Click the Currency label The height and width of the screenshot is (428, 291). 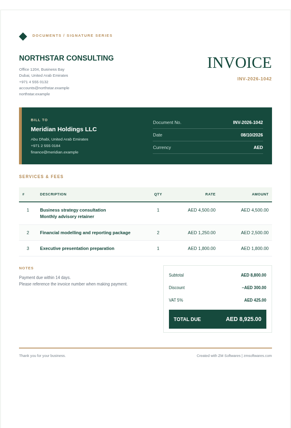(162, 147)
